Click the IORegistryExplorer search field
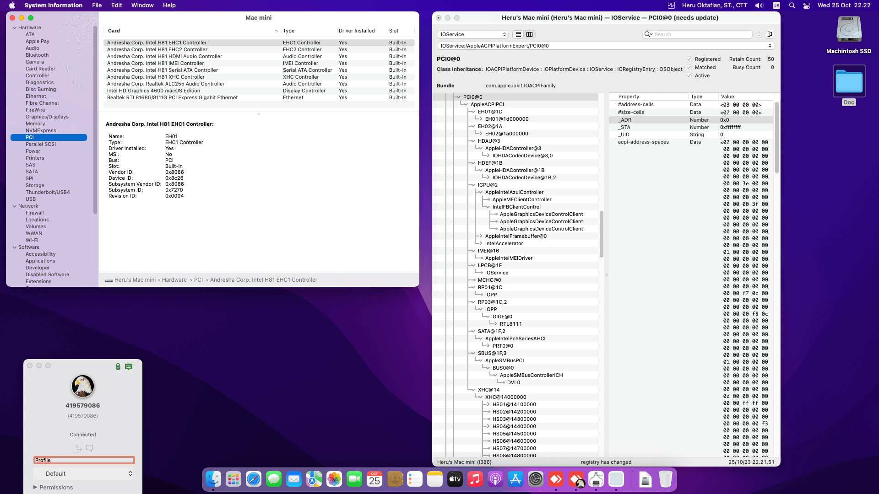This screenshot has height=494, width=879. (x=698, y=34)
